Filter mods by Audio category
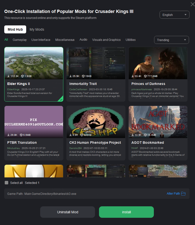Screen dimensions: 195x225 83,40
